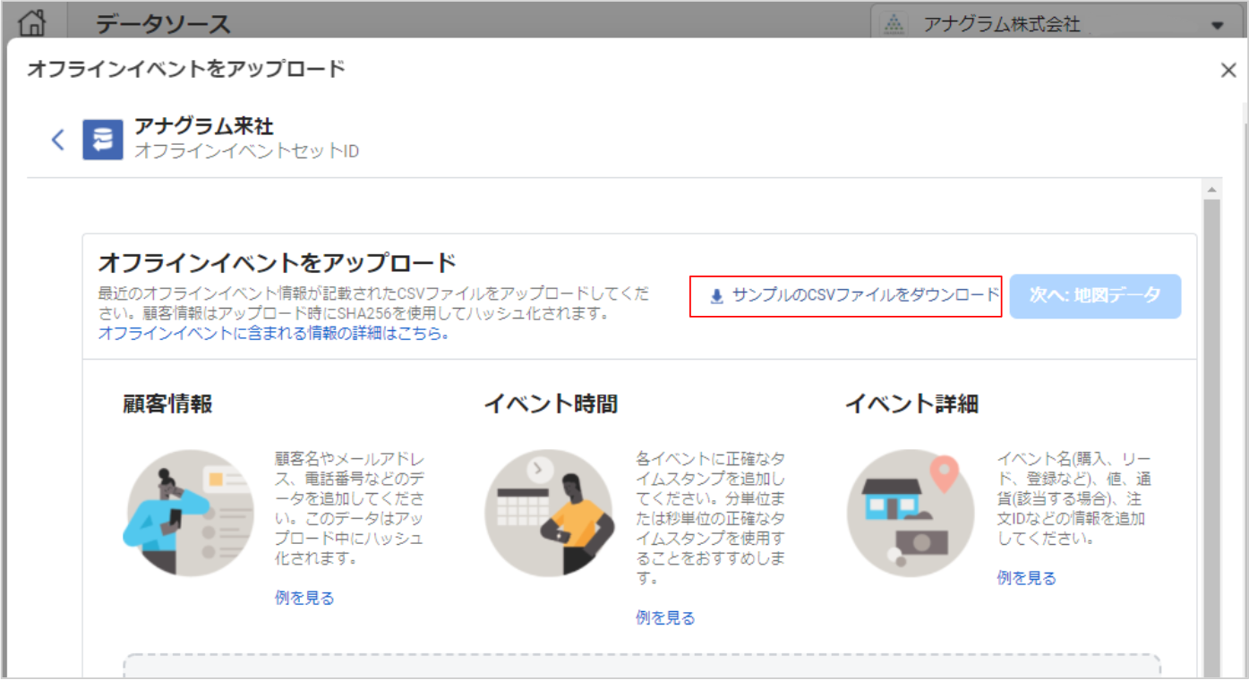Go back using the left chevron arrow

point(58,140)
